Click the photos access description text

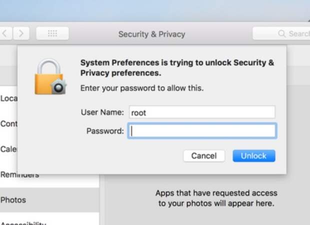click(216, 198)
